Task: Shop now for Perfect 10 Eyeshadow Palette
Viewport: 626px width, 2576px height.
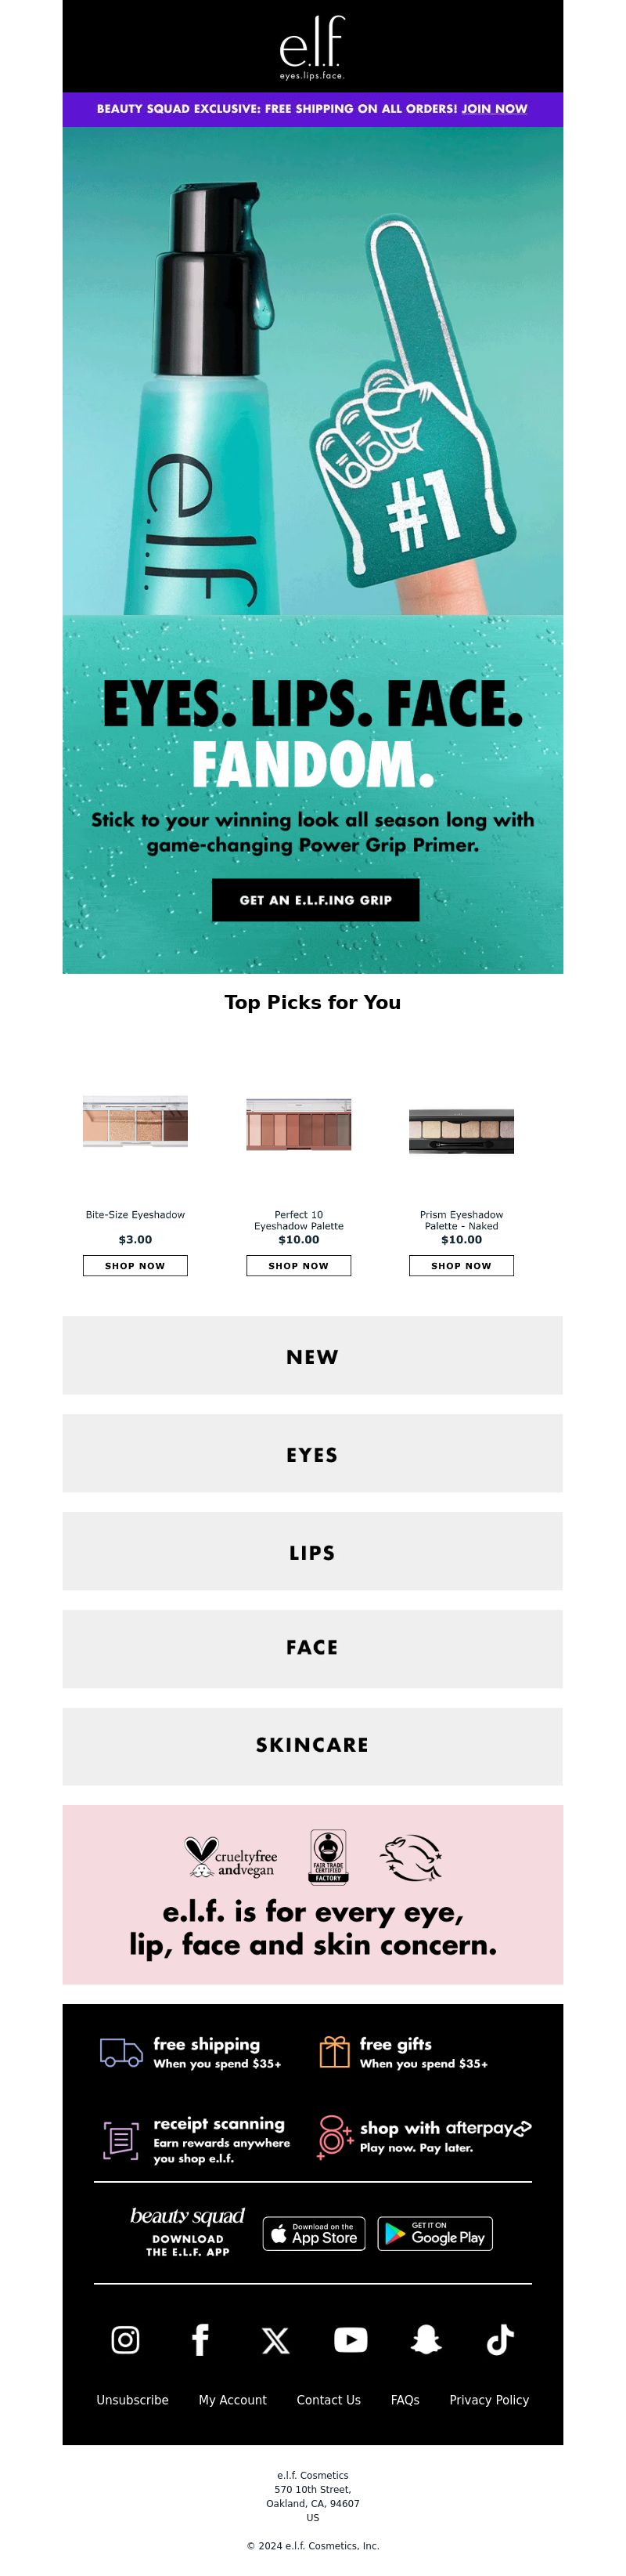Action: pos(298,1266)
